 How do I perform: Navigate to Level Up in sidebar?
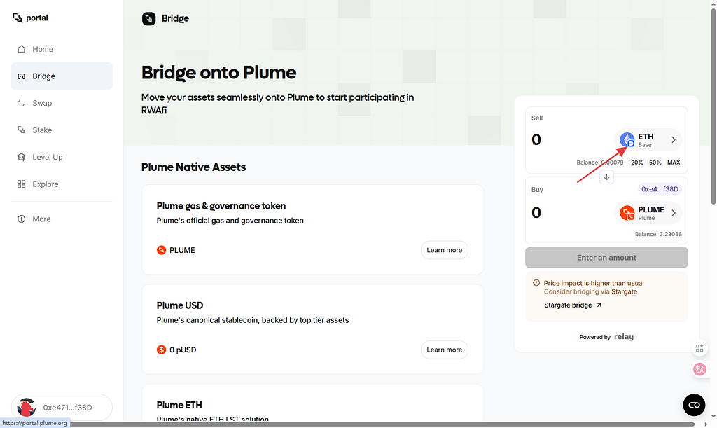47,157
